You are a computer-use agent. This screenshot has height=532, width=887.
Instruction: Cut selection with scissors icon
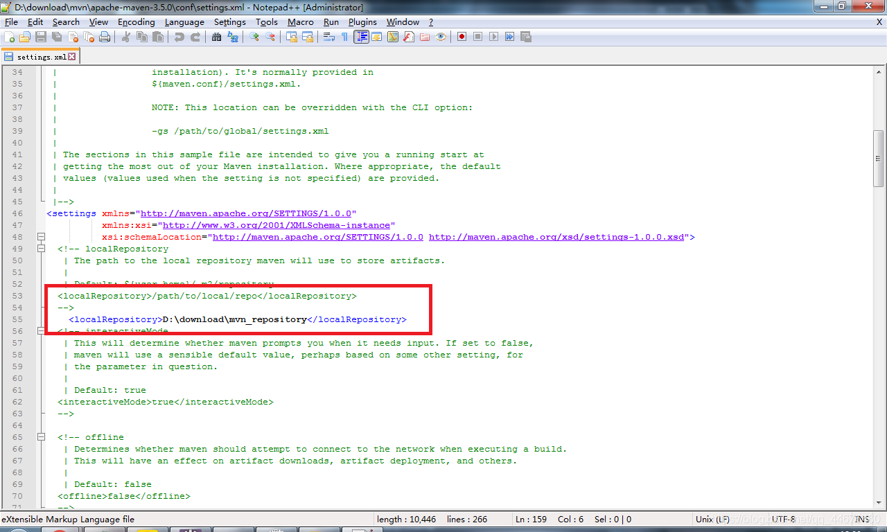point(125,37)
